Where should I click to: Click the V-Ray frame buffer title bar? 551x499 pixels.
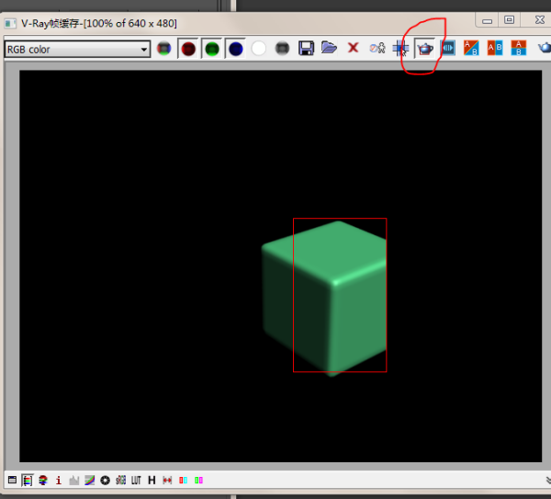[x=230, y=22]
